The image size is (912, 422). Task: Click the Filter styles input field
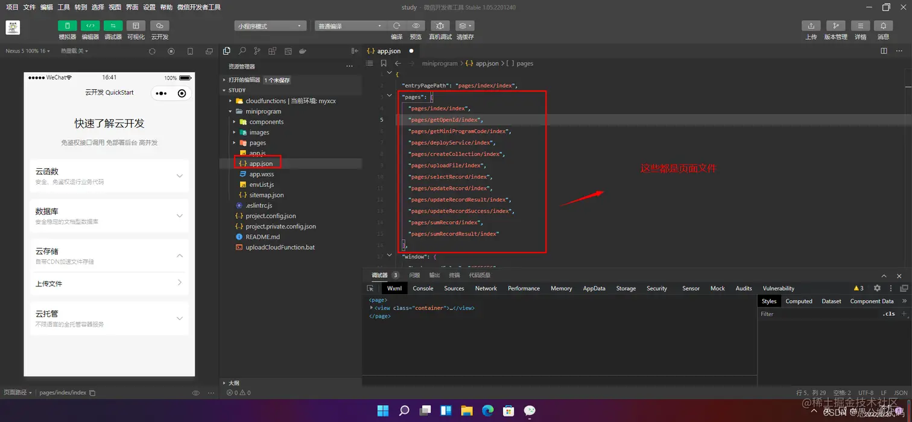pyautogui.click(x=817, y=314)
